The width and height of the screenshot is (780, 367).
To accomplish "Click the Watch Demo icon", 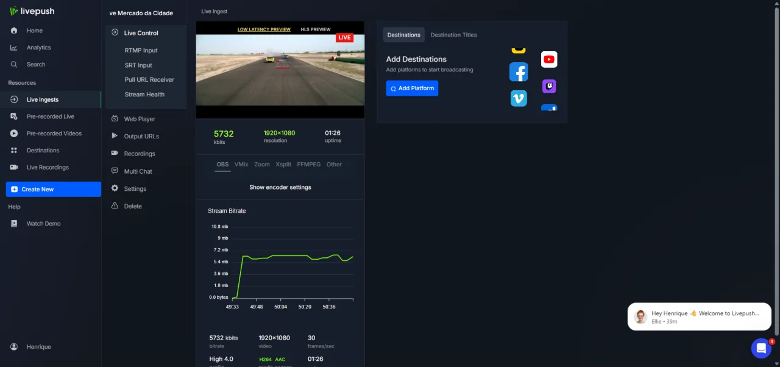I will pos(14,224).
